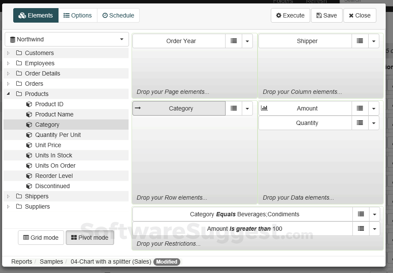Click the cube icon next to Unit Price
The image size is (393, 273).
(29, 145)
